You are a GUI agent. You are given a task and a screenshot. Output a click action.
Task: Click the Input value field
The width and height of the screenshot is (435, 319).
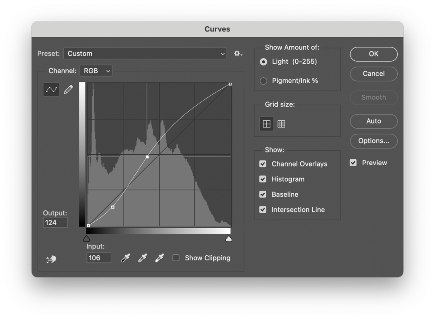tap(99, 258)
